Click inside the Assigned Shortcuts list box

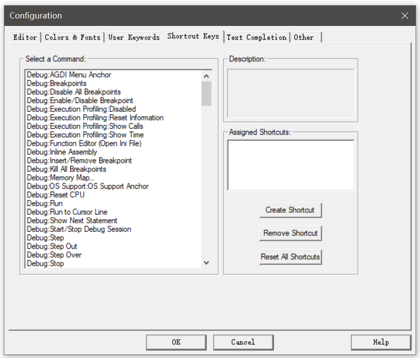(291, 165)
